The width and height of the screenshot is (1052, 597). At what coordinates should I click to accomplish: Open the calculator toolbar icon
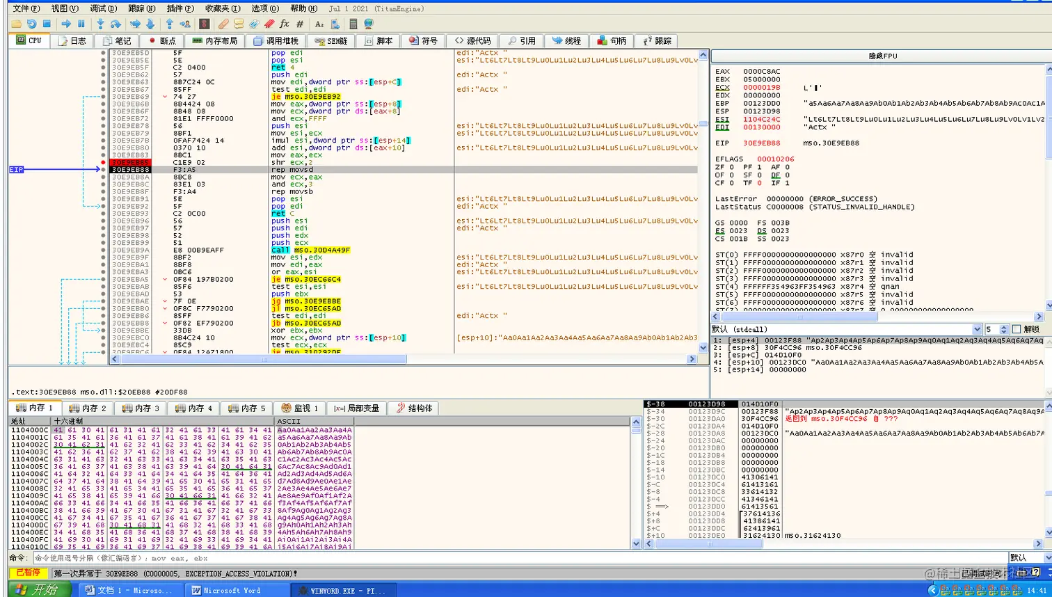pos(353,24)
